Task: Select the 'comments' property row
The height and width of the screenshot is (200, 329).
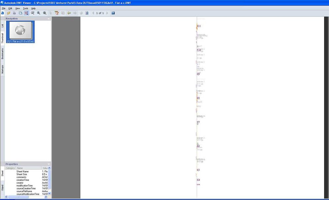Action: (x=26, y=177)
